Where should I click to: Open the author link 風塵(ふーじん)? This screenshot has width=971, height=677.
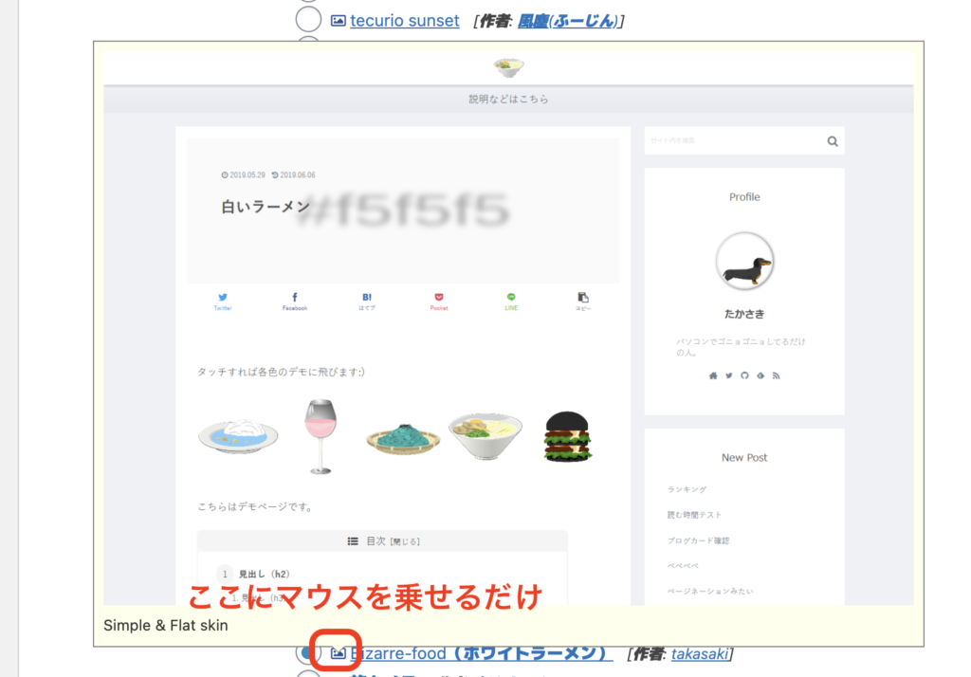568,21
